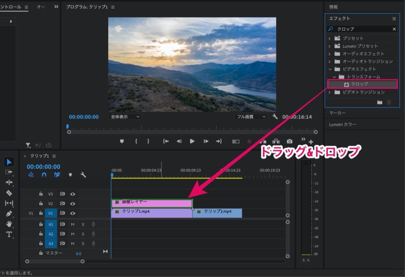The width and height of the screenshot is (405, 277).
Task: Click the button editor plus icon
Action: pos(311,142)
